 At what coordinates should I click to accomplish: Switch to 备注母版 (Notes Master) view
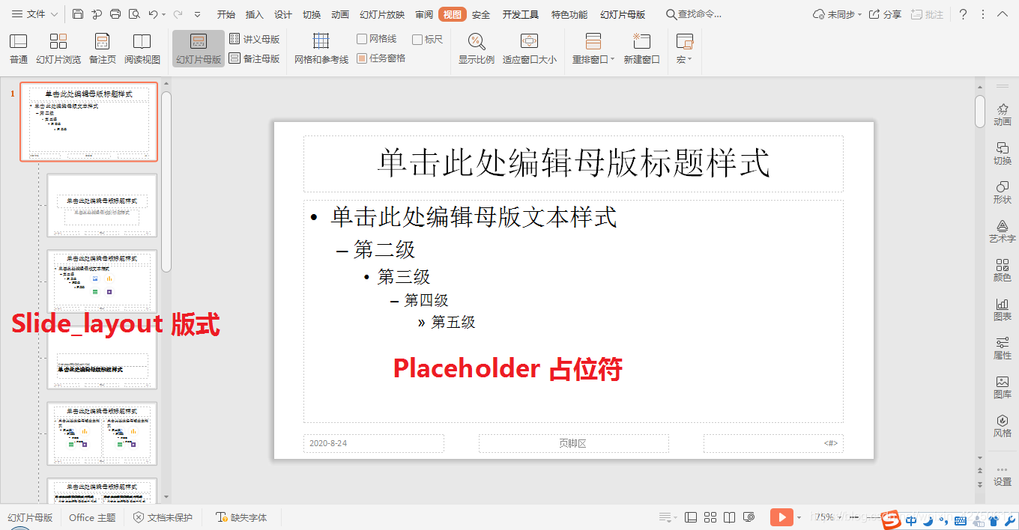click(255, 58)
